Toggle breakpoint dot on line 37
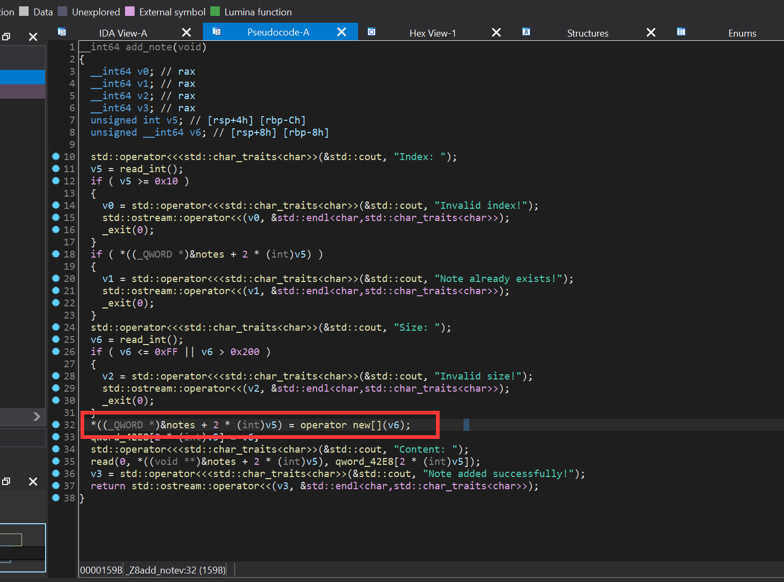Viewport: 784px width, 582px height. tap(56, 486)
